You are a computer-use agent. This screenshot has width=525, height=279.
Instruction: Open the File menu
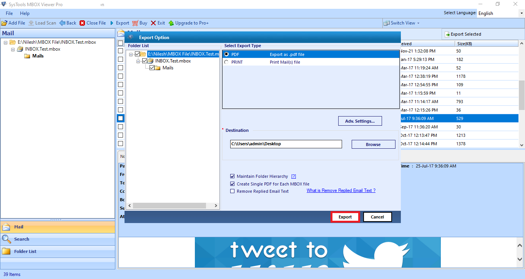[x=9, y=13]
